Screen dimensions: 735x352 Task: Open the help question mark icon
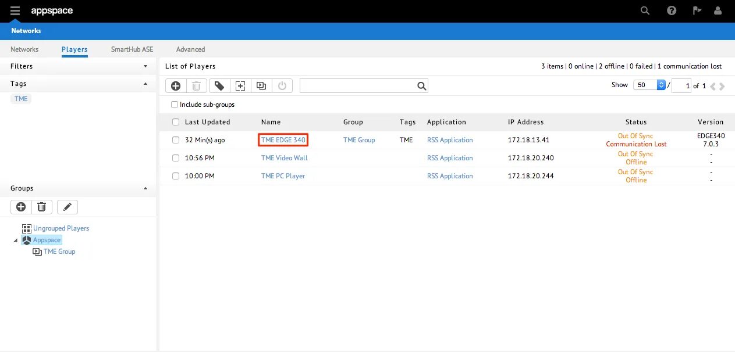click(672, 10)
